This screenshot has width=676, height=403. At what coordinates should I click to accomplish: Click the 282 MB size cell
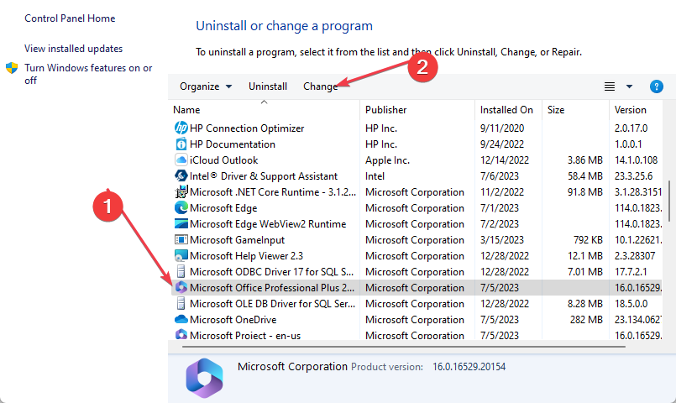(586, 320)
